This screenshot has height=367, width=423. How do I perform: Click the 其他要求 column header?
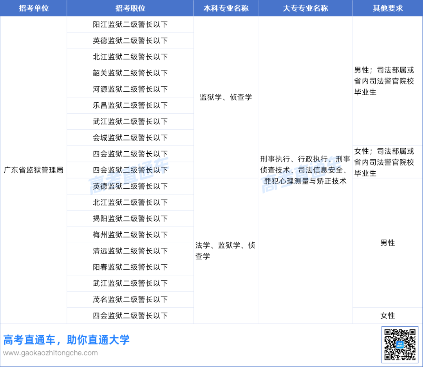tap(388, 8)
